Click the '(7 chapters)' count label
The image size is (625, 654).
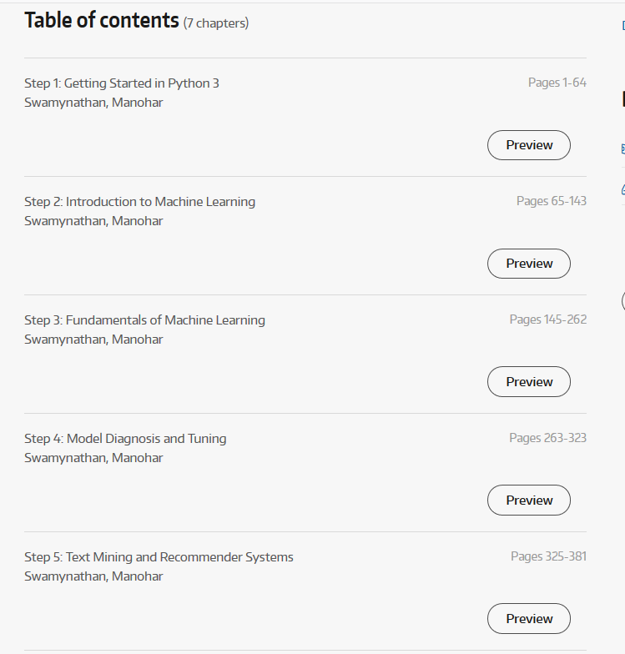(215, 23)
